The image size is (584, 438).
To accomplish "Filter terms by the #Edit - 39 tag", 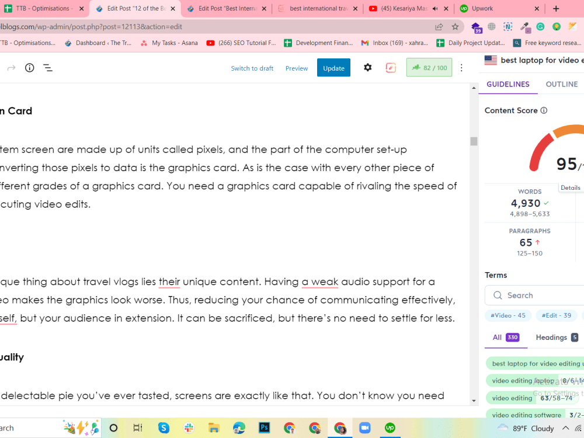I will tap(556, 315).
